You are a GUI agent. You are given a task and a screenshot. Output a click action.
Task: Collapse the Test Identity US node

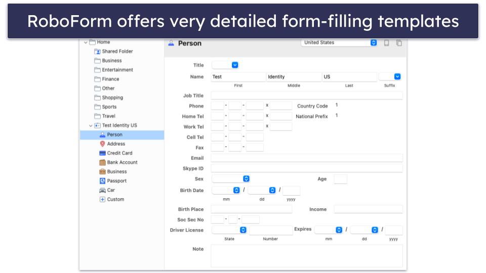(x=91, y=125)
